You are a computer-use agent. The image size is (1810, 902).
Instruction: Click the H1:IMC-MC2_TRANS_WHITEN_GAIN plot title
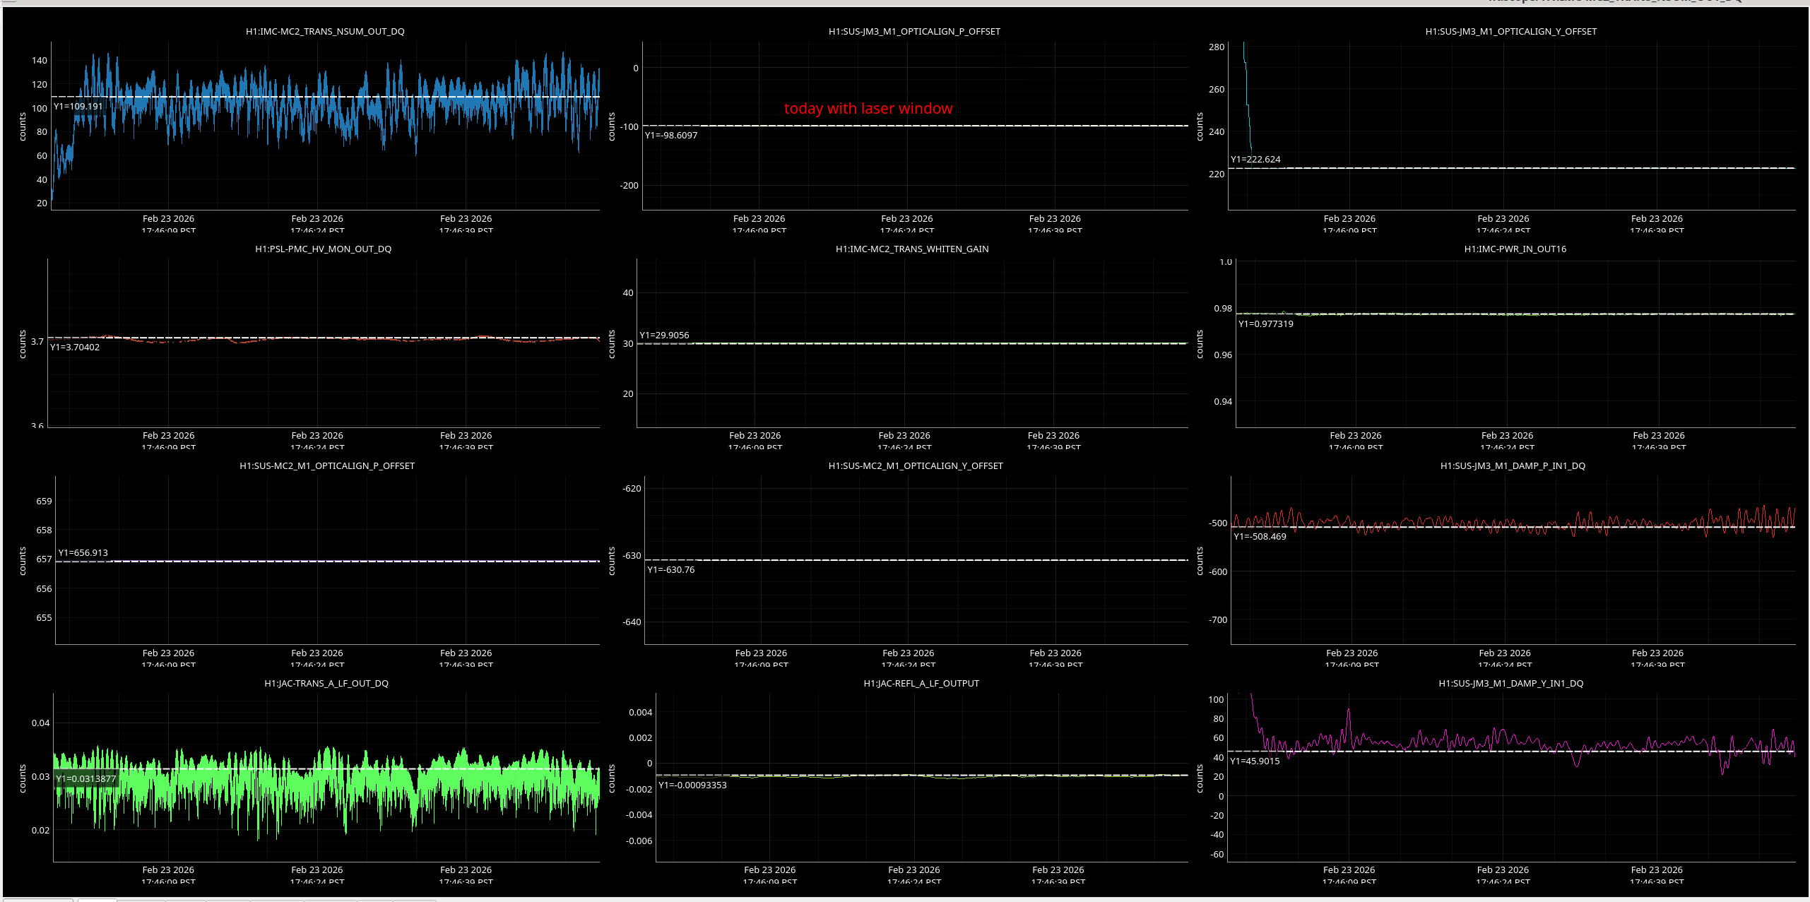[x=911, y=249]
